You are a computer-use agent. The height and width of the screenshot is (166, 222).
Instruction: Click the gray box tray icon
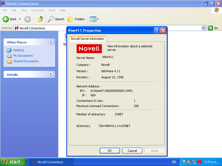[195, 162]
